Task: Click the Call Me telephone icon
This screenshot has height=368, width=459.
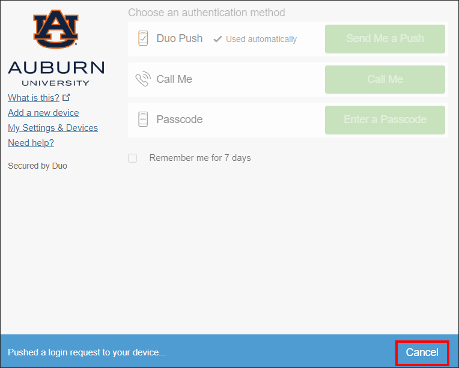Action: point(143,79)
